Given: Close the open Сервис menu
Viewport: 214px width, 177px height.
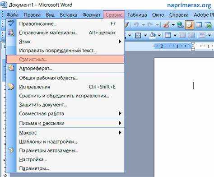Looking at the screenshot, I should 114,15.
